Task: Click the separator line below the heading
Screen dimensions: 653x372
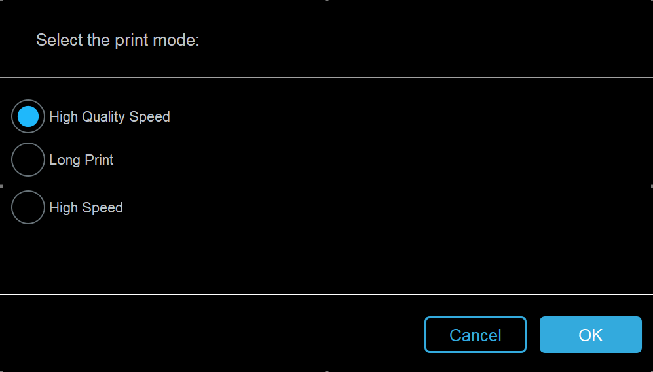Action: pos(326,78)
